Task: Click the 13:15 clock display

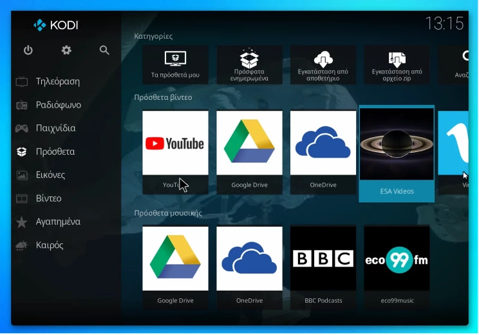Action: [x=444, y=24]
